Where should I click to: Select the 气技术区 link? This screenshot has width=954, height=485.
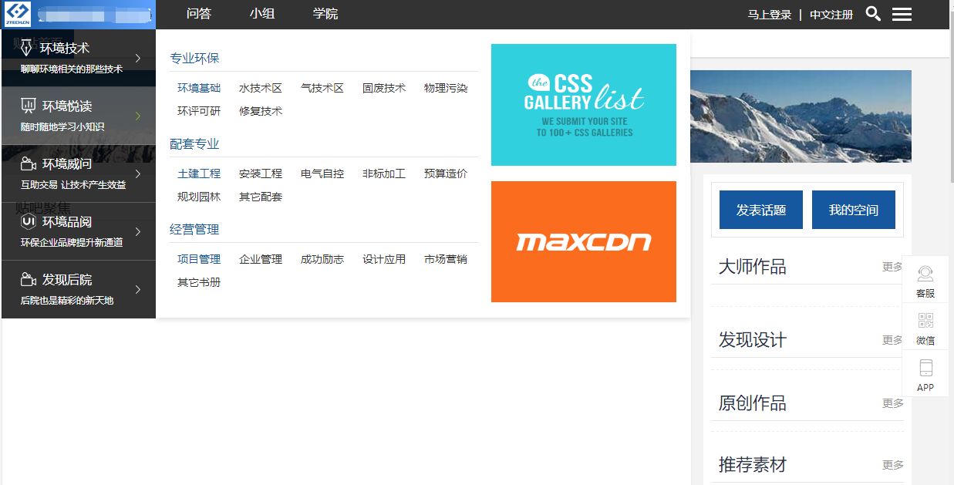[x=322, y=89]
